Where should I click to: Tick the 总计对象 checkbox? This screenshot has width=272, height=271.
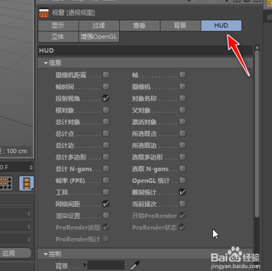click(x=106, y=122)
